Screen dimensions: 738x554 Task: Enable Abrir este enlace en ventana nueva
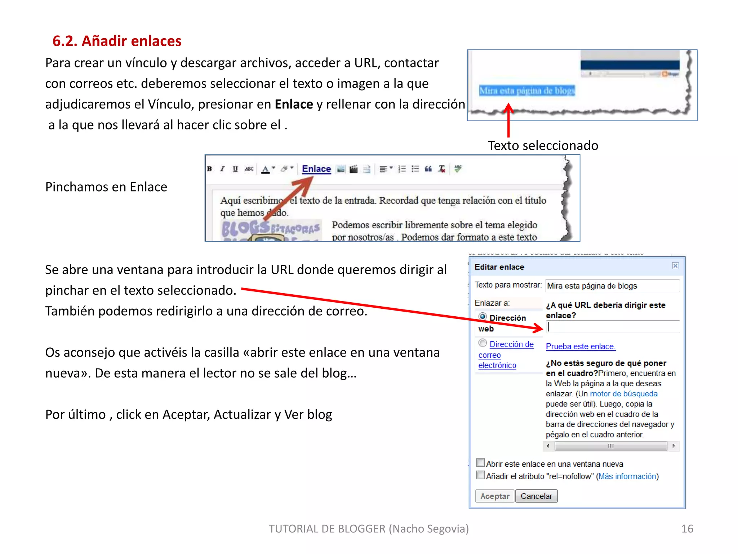pyautogui.click(x=480, y=463)
